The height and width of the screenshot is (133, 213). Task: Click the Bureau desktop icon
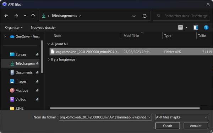click(x=12, y=54)
